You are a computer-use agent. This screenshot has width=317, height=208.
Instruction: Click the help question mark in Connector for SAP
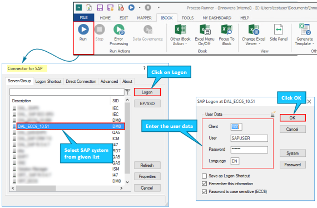point(144,68)
